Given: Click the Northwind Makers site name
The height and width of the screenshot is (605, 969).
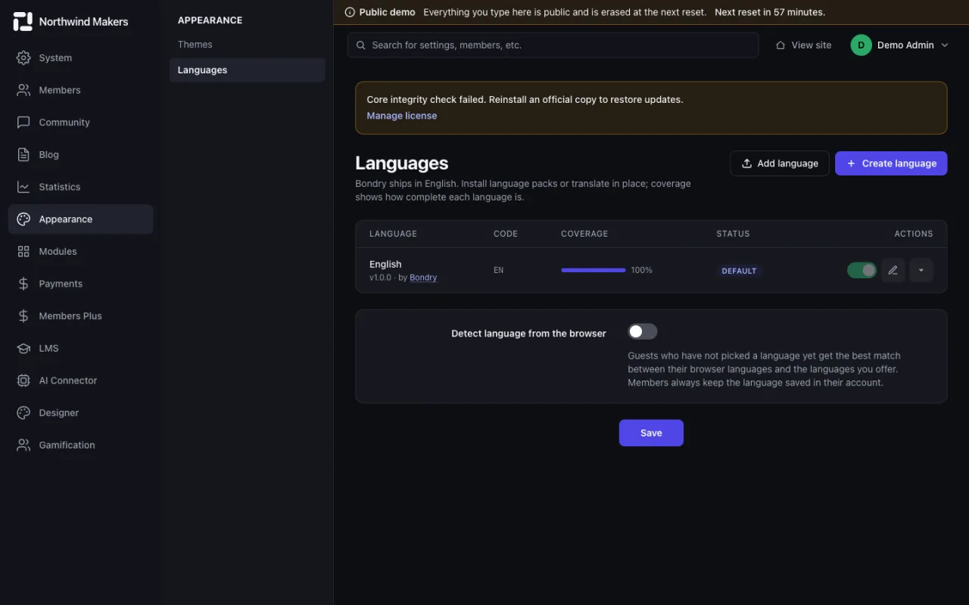Looking at the screenshot, I should (x=84, y=22).
